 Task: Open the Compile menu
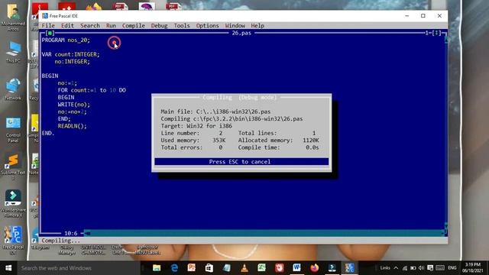click(x=134, y=25)
